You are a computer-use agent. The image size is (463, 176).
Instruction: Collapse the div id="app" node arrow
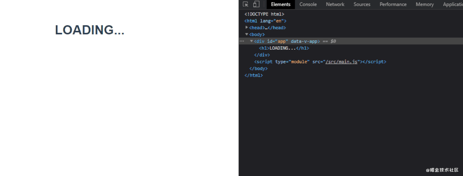click(251, 41)
